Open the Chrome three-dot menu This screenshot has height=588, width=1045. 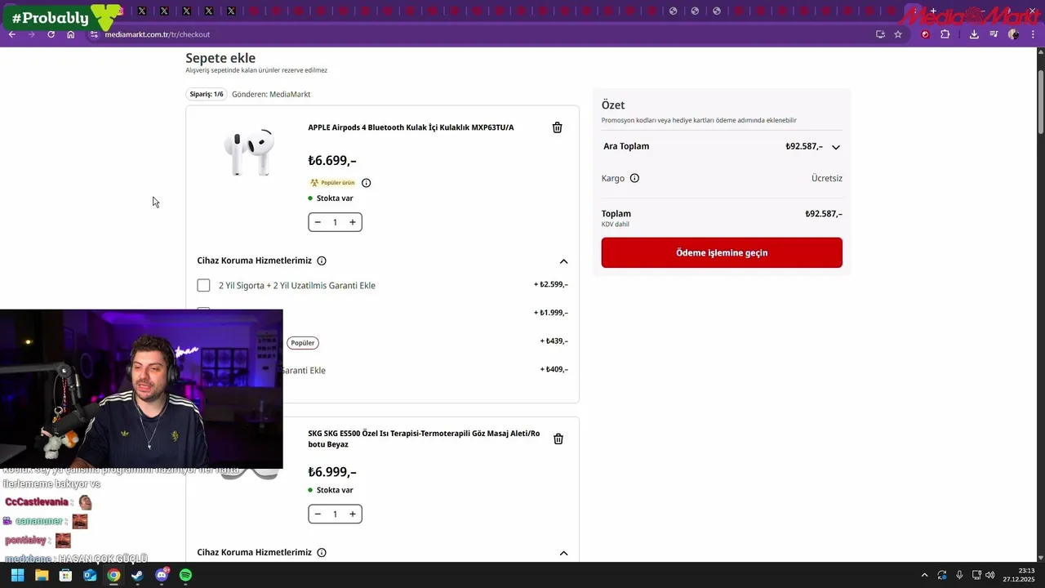1033,34
